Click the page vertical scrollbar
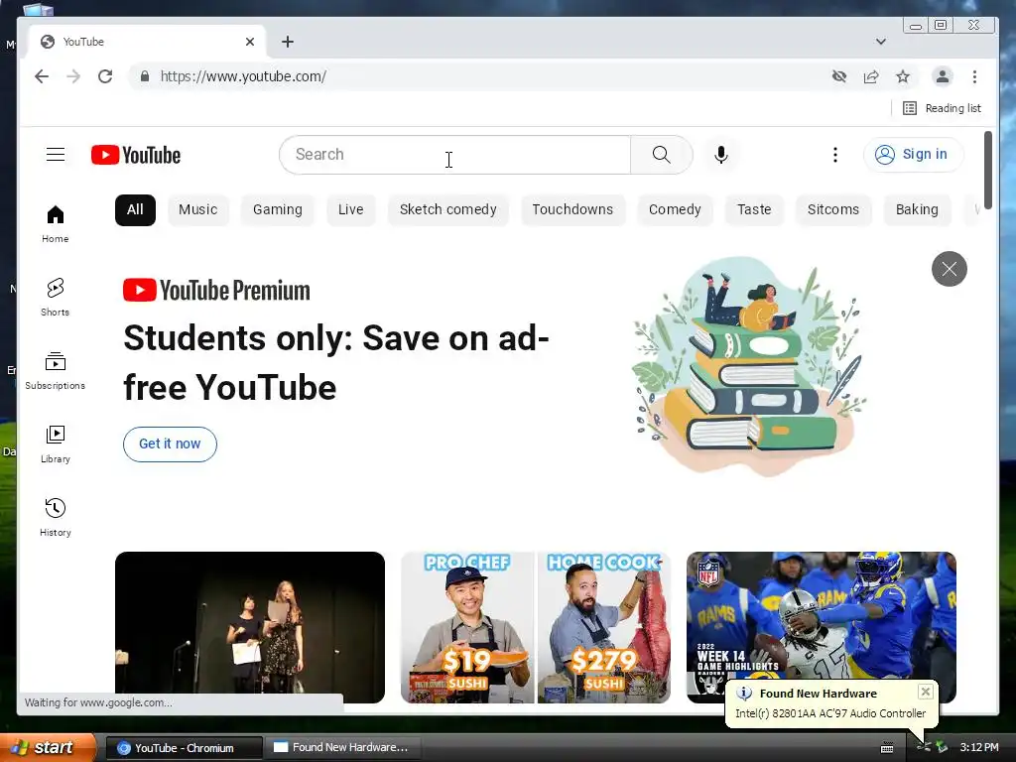This screenshot has height=762, width=1016. point(988,170)
